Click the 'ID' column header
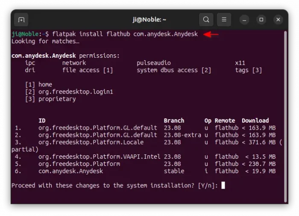The image size is (299, 216). [x=42, y=121]
